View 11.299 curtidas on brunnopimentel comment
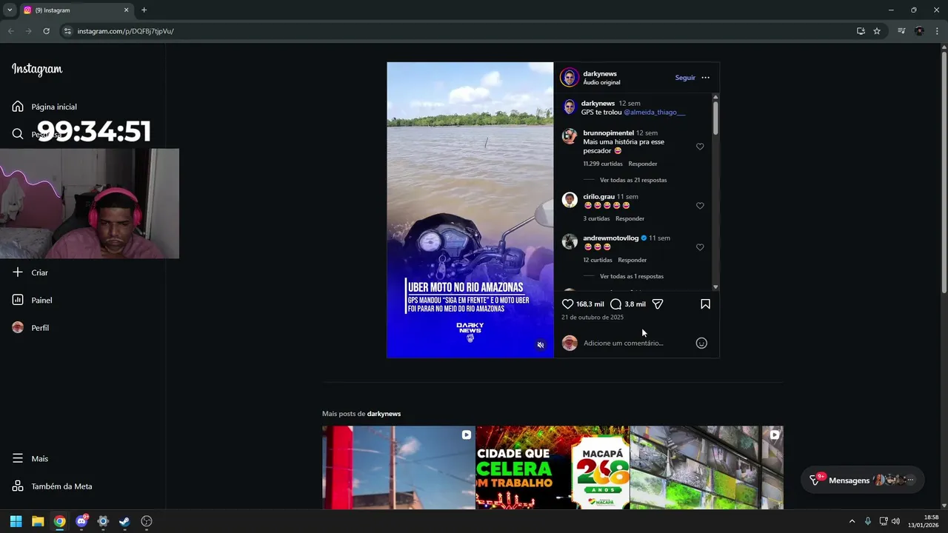 point(603,164)
